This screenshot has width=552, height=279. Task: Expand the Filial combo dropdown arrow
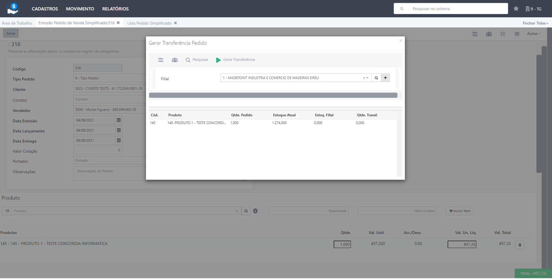367,78
